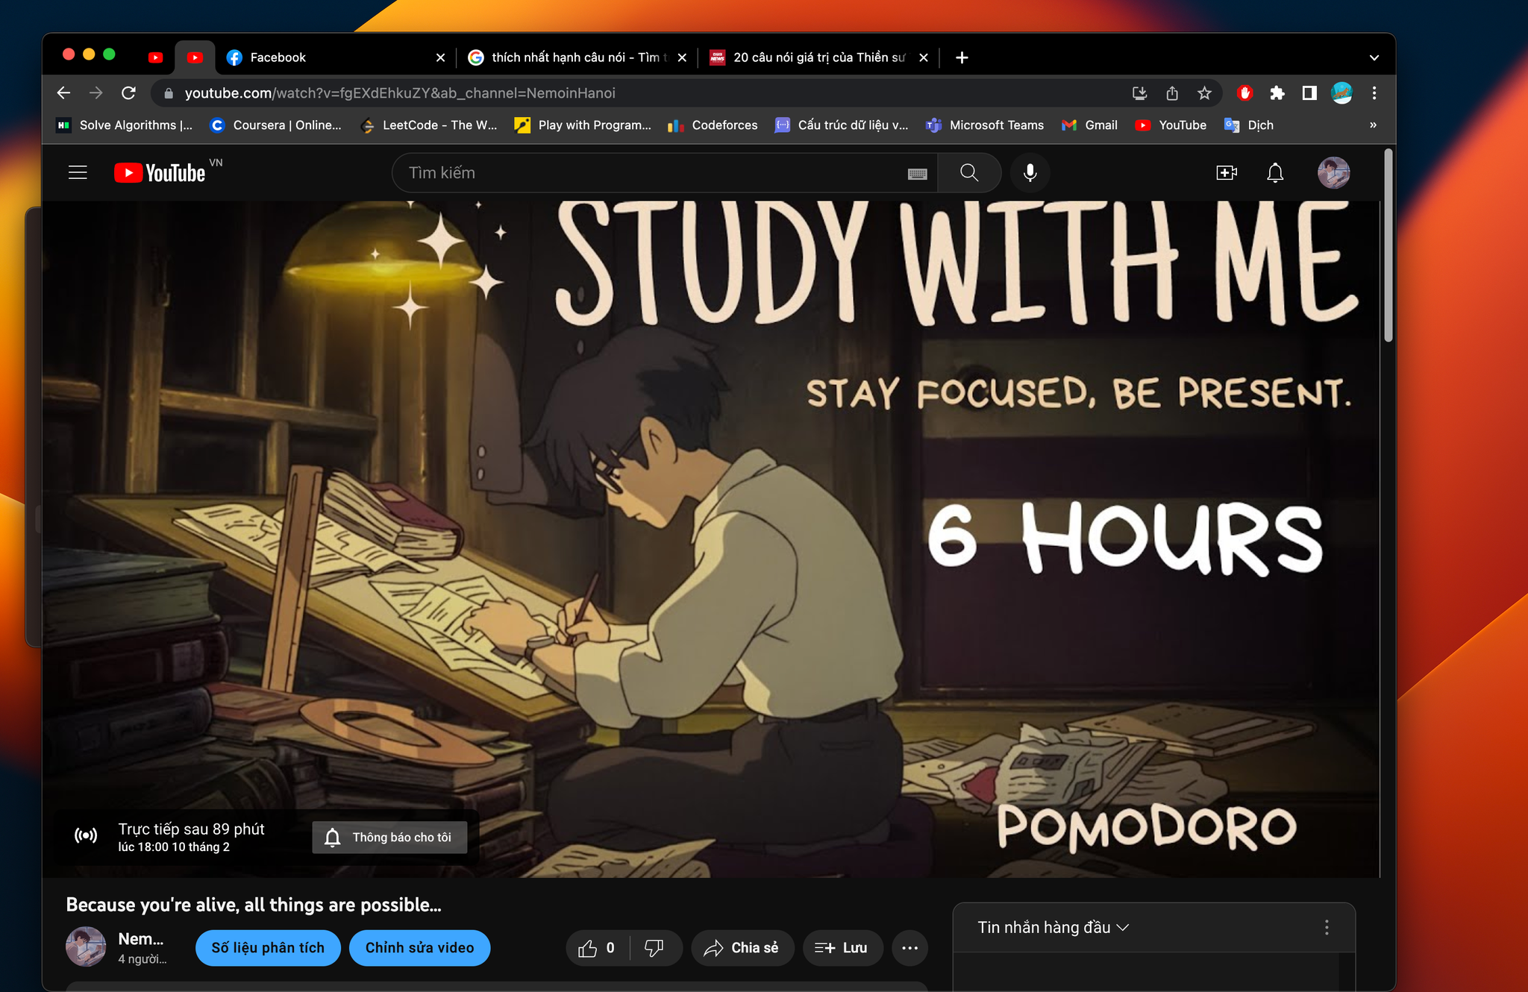1528x992 pixels.
Task: Expand the Tin nhắn hàng đầu dropdown
Action: [1053, 927]
